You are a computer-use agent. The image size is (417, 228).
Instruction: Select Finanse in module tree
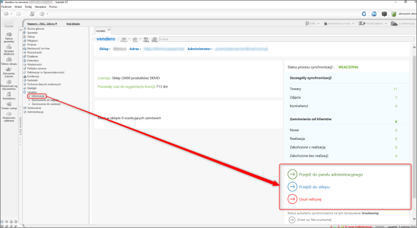pyautogui.click(x=32, y=45)
